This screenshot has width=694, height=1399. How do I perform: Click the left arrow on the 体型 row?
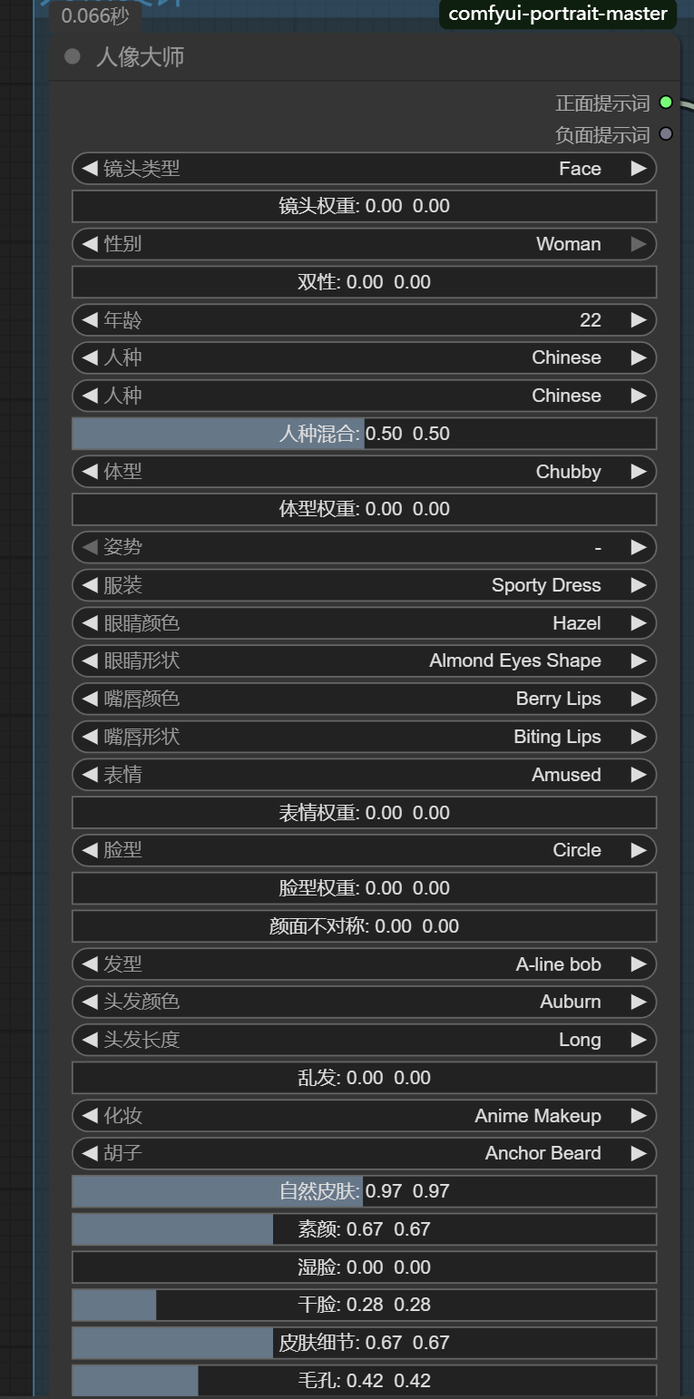tap(90, 472)
